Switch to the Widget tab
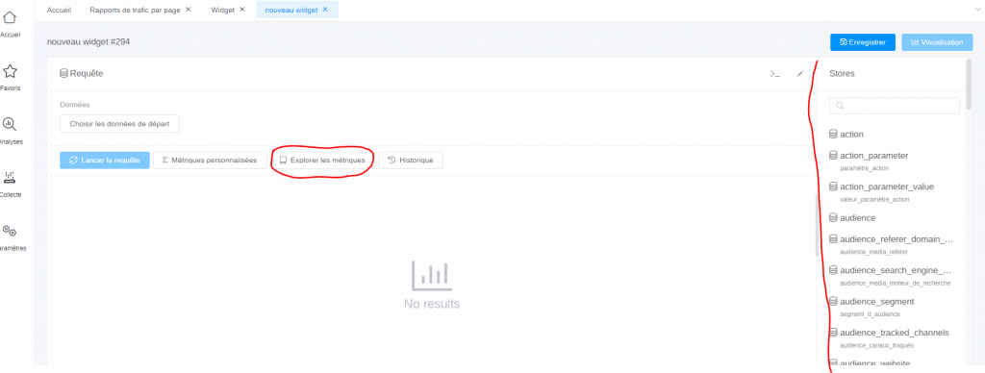The width and height of the screenshot is (985, 373). click(x=222, y=10)
